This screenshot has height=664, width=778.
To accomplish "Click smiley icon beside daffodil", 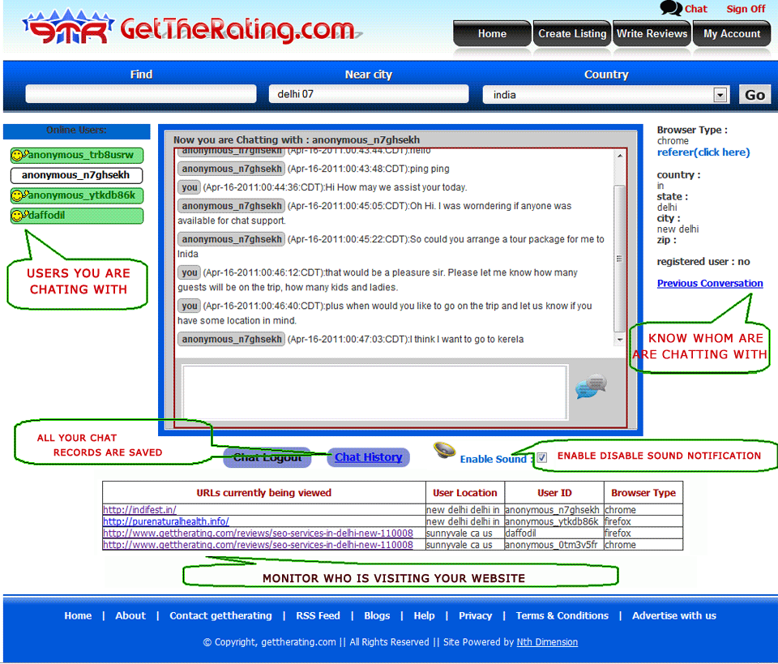I will click(x=19, y=216).
